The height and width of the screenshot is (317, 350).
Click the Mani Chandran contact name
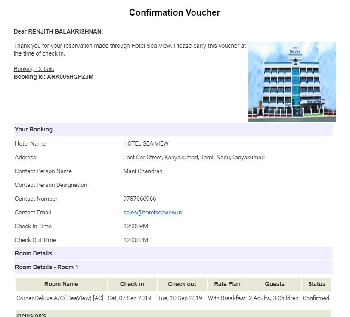[x=143, y=171]
